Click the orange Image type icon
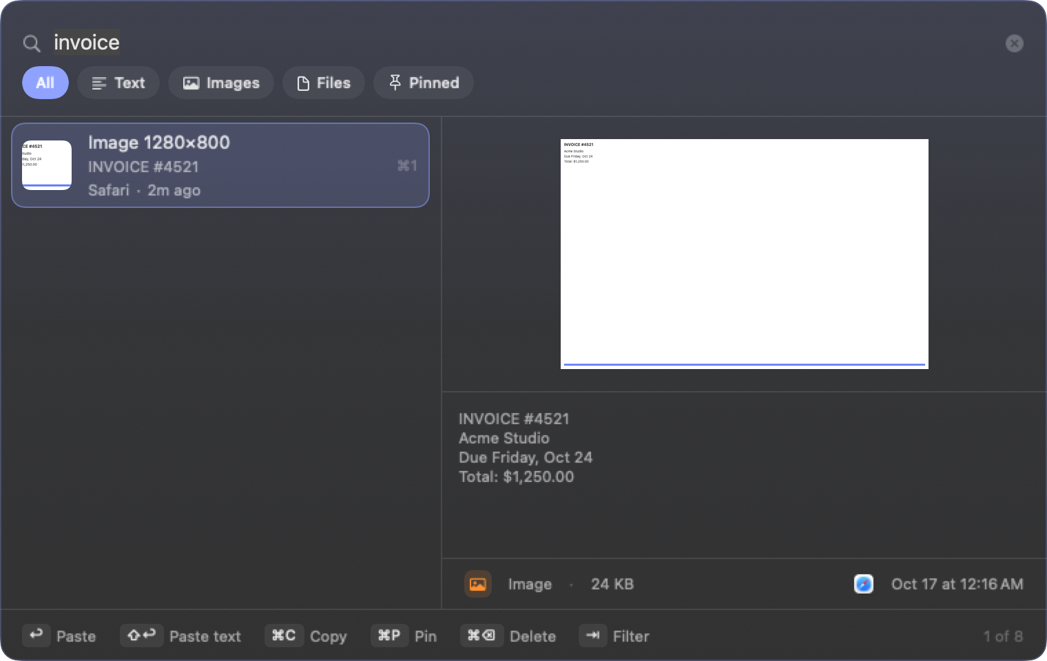This screenshot has height=661, width=1047. [478, 584]
